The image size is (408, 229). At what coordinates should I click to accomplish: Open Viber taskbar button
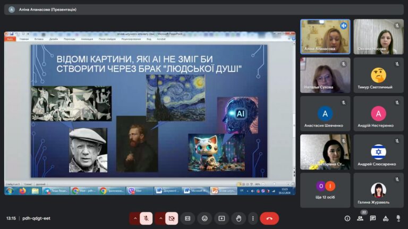pyautogui.click(x=140, y=191)
